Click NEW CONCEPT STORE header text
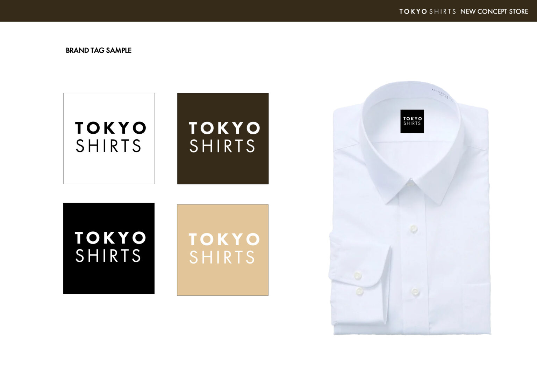The height and width of the screenshot is (379, 537). click(494, 12)
